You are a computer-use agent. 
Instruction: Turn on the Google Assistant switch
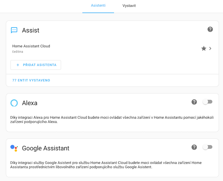207,147
